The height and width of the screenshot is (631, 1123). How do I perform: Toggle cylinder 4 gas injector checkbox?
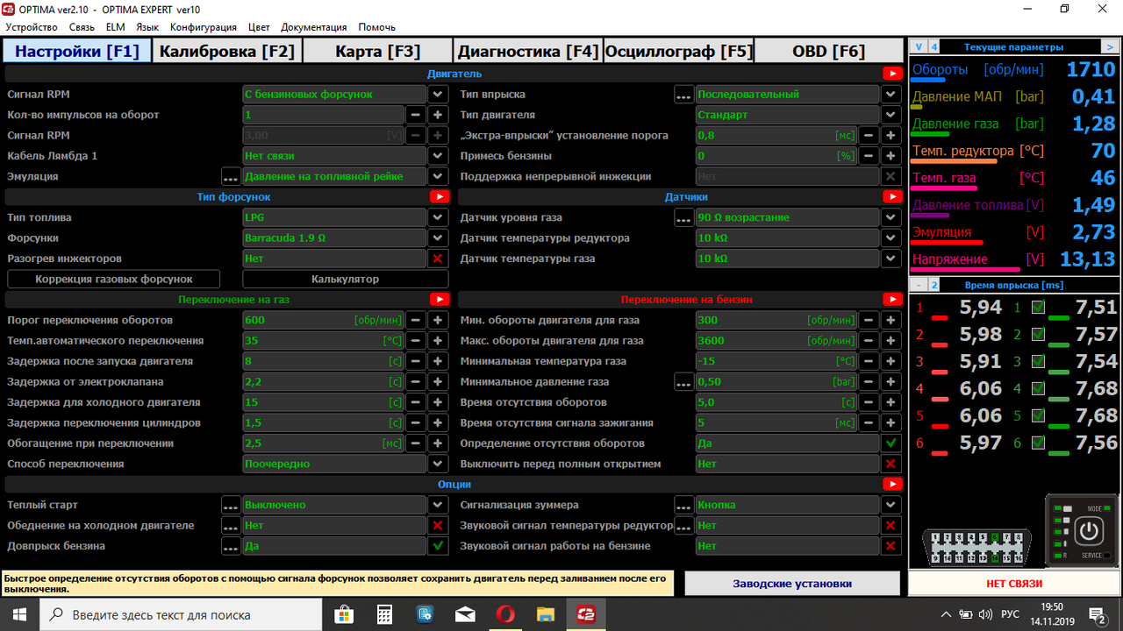(x=1038, y=388)
